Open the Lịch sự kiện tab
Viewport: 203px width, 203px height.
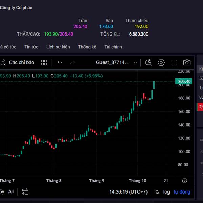pyautogui.click(x=58, y=47)
